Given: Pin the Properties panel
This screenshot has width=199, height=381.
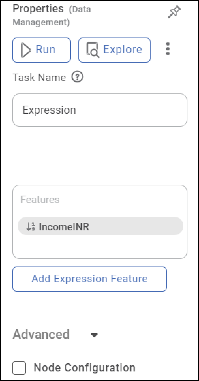Looking at the screenshot, I should [x=175, y=12].
